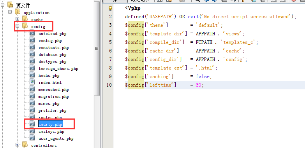
Task: Click line number 2 in the gutter
Action: pyautogui.click(x=110, y=17)
